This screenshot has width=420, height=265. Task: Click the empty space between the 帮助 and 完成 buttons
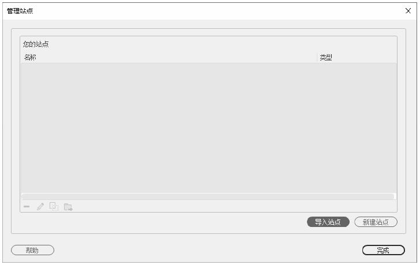[x=208, y=250]
